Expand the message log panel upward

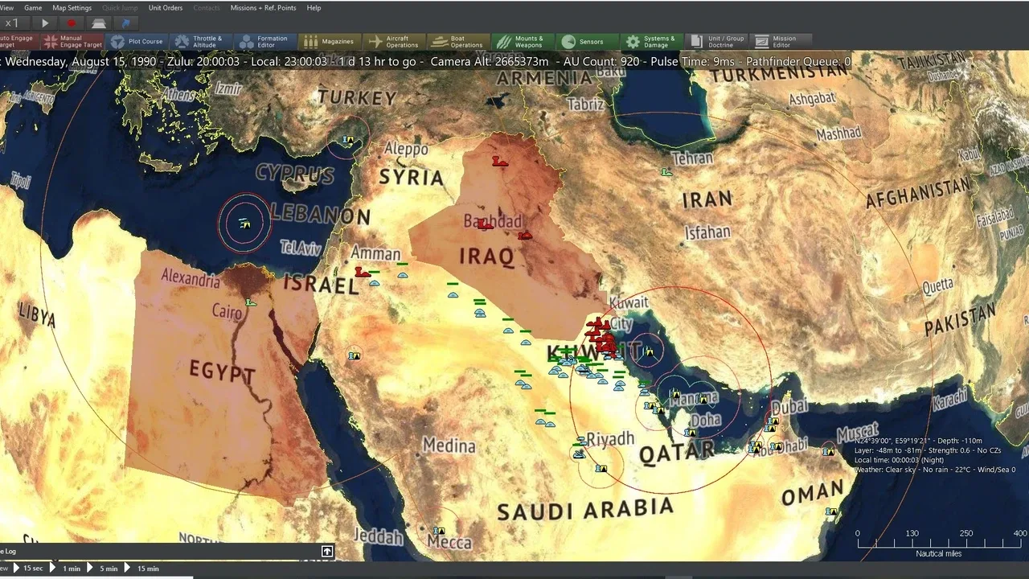pos(327,551)
